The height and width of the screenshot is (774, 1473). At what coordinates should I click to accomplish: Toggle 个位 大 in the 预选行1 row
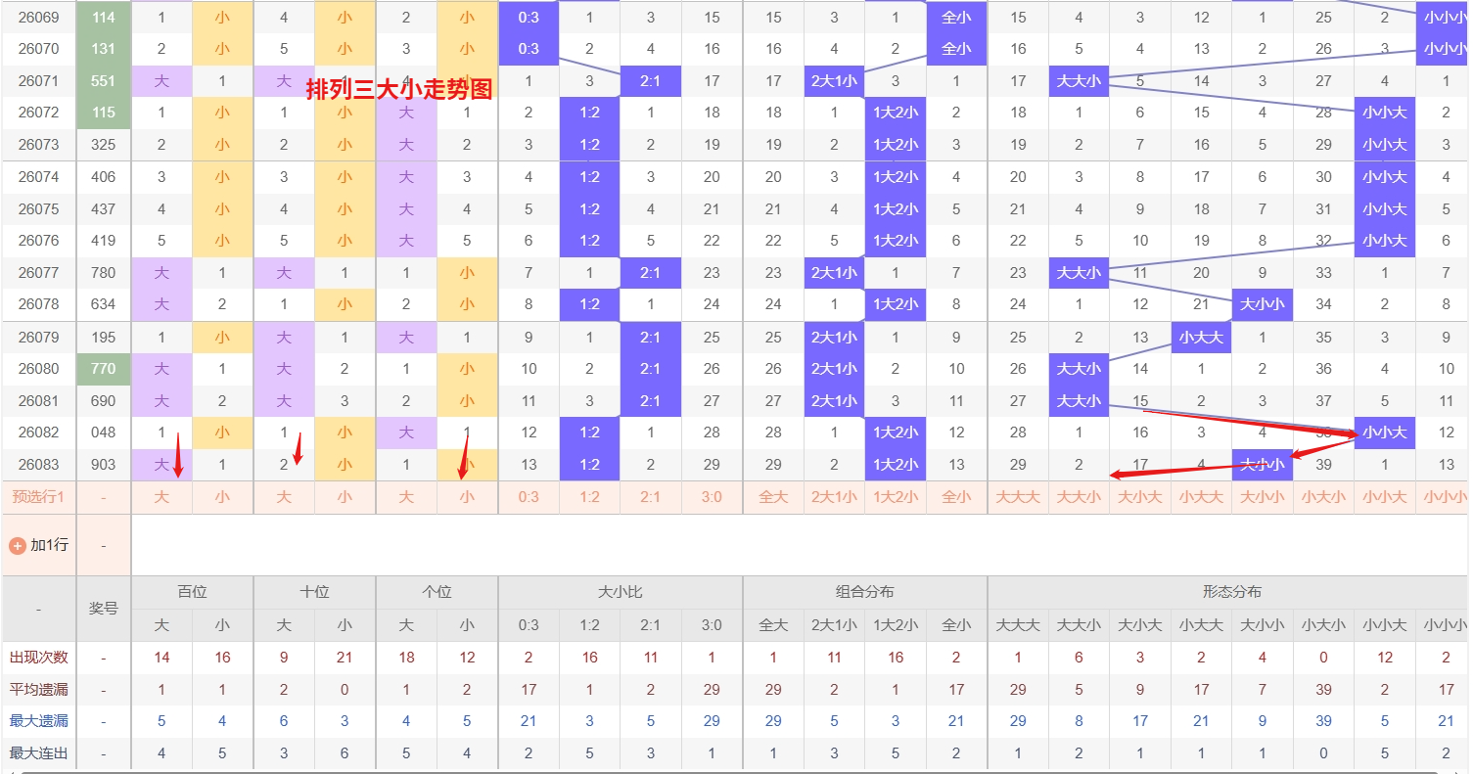pyautogui.click(x=406, y=497)
